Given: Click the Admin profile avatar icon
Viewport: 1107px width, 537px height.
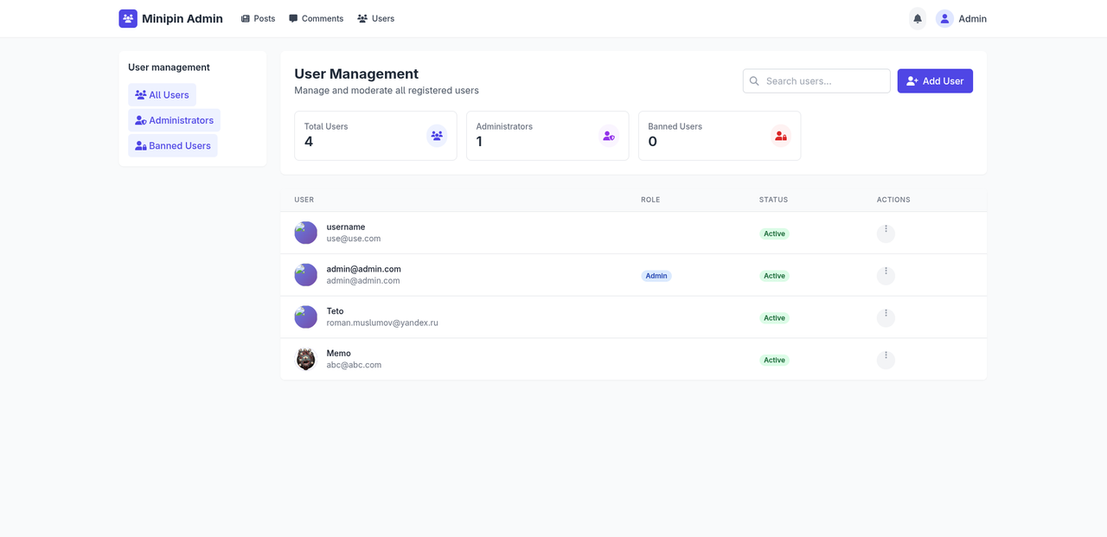Looking at the screenshot, I should pos(944,18).
